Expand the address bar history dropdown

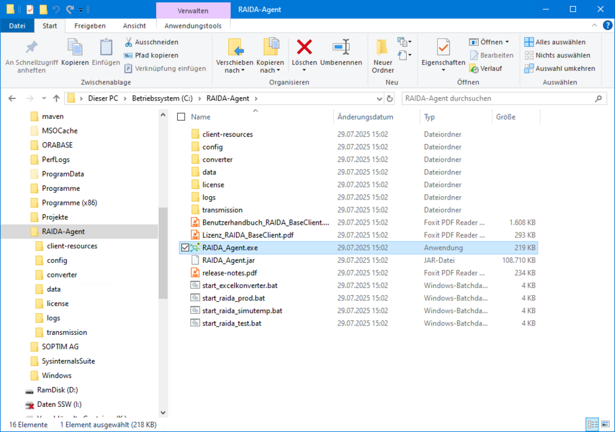pyautogui.click(x=379, y=98)
